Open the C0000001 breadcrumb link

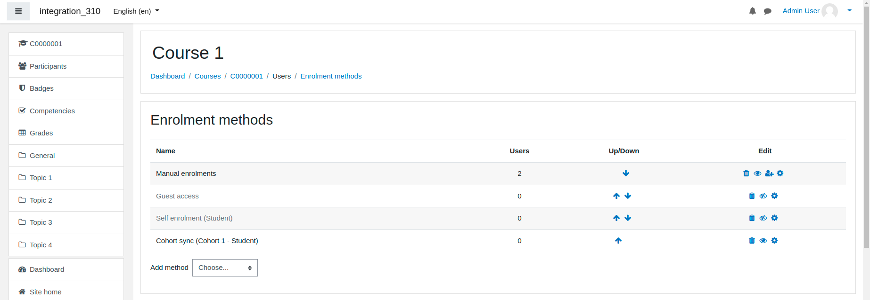tap(246, 76)
